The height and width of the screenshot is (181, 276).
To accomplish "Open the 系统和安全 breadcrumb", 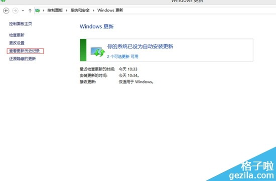I will [80, 10].
